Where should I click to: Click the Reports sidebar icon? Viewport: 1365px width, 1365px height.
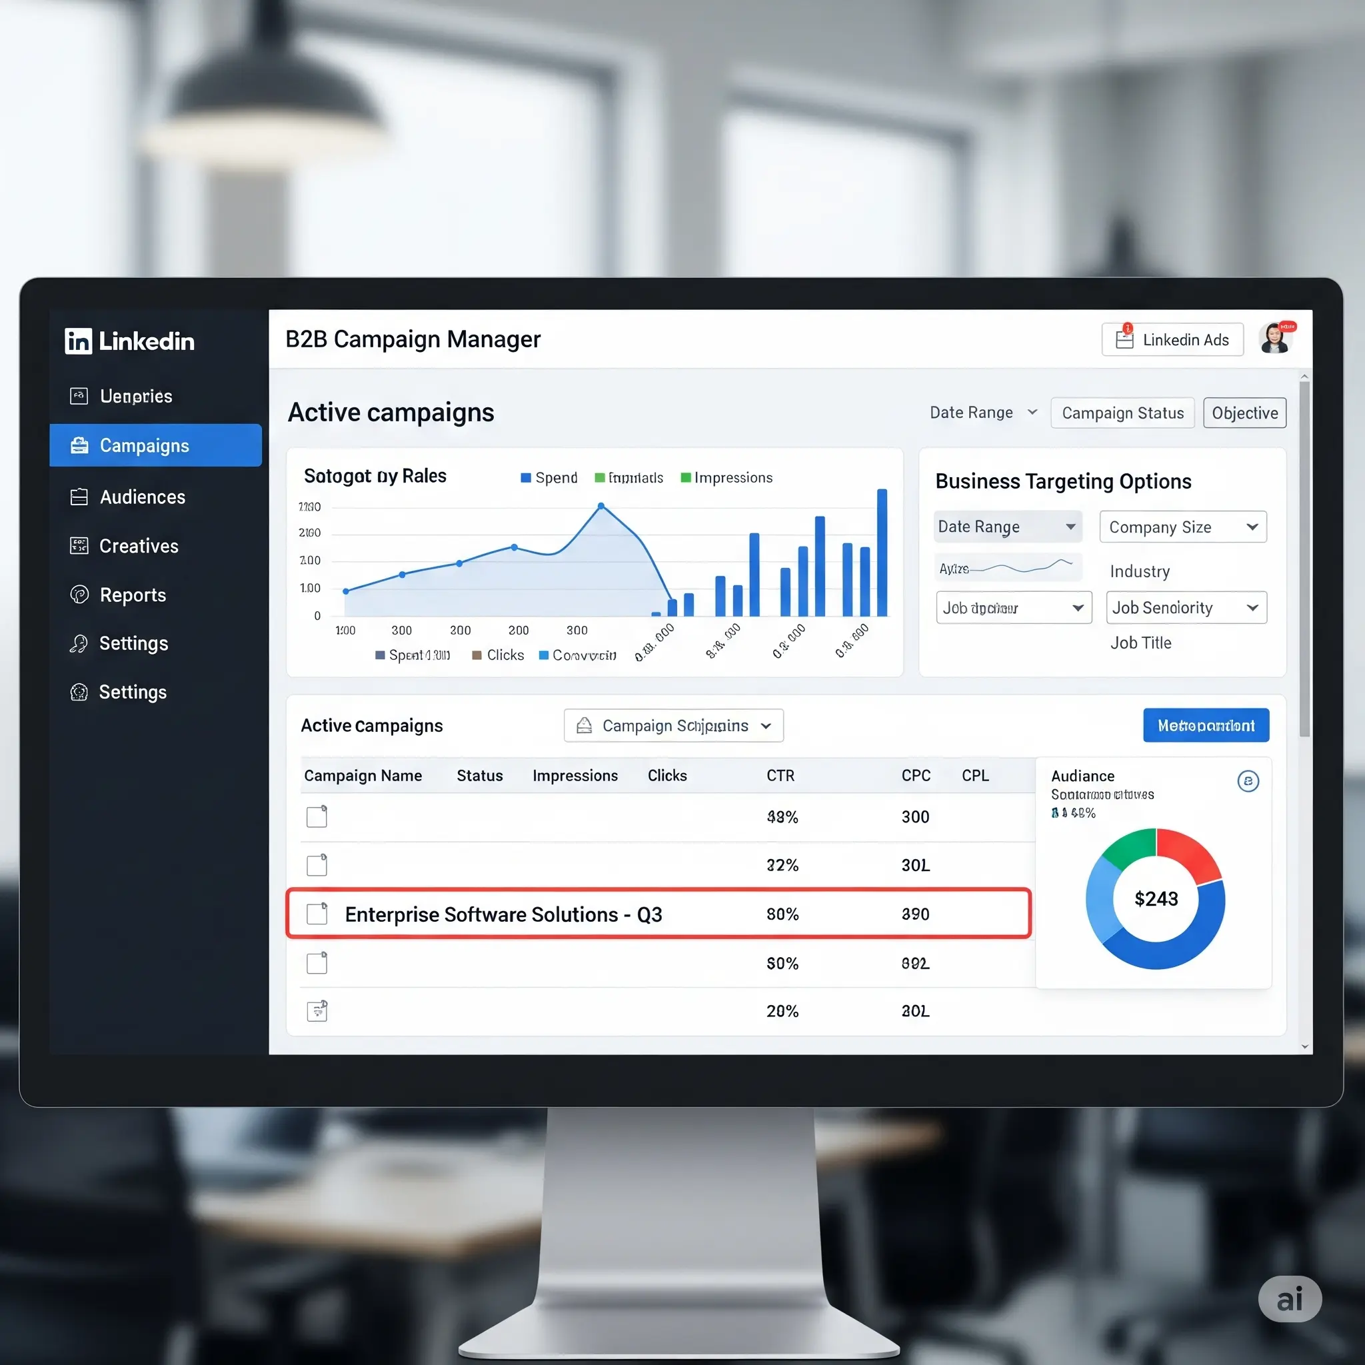pyautogui.click(x=79, y=595)
